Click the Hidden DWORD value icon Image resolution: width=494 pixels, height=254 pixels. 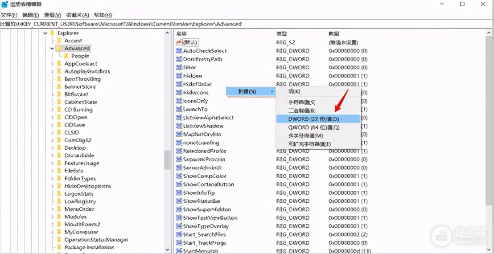pyautogui.click(x=179, y=76)
